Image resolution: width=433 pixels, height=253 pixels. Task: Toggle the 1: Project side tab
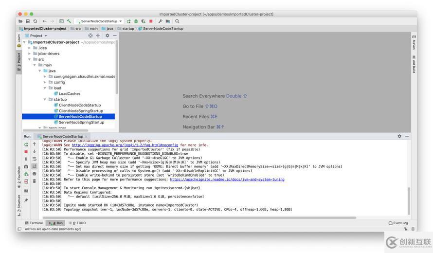[19, 62]
